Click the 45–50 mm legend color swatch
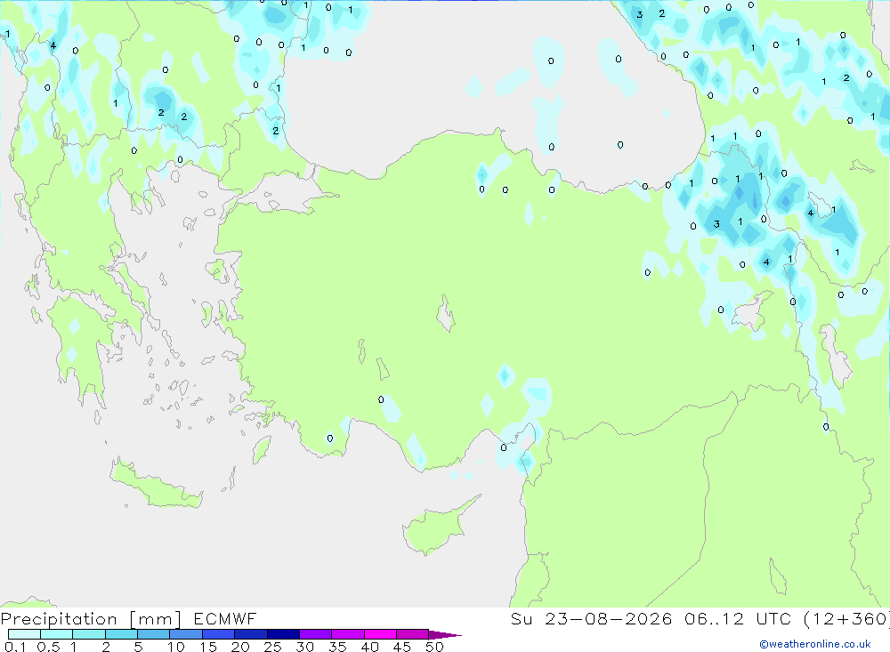Viewport: 890px width, 652px height. coord(412,634)
